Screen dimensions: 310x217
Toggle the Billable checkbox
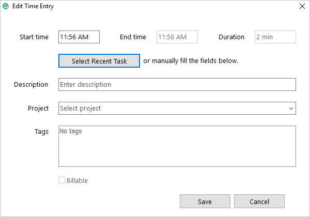pyautogui.click(x=61, y=180)
